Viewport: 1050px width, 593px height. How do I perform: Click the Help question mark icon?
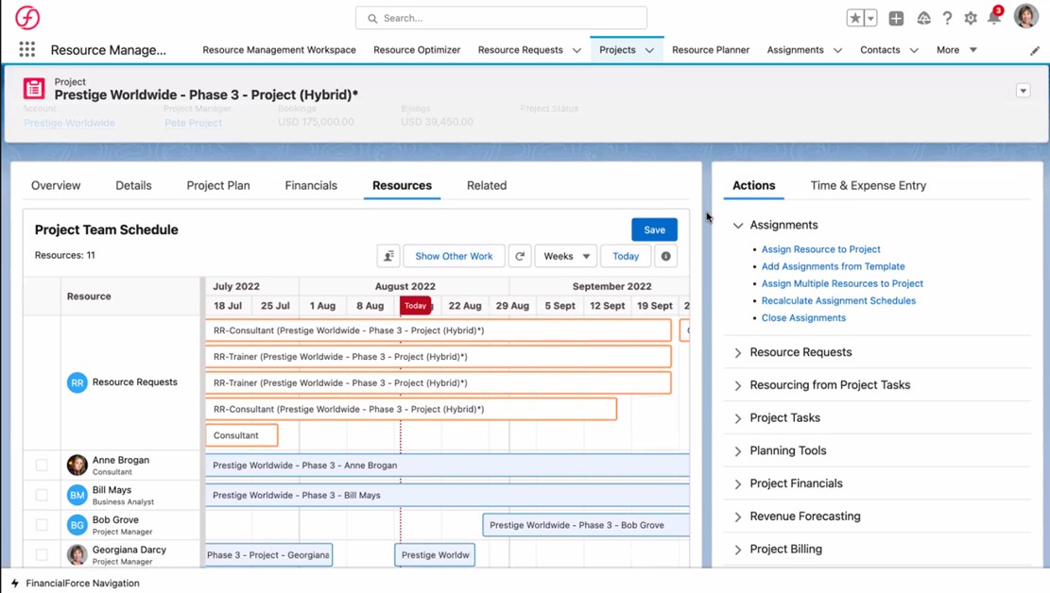947,18
